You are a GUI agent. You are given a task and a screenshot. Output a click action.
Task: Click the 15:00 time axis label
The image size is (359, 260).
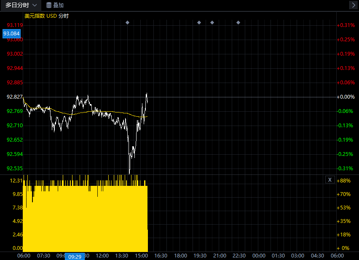point(141,256)
